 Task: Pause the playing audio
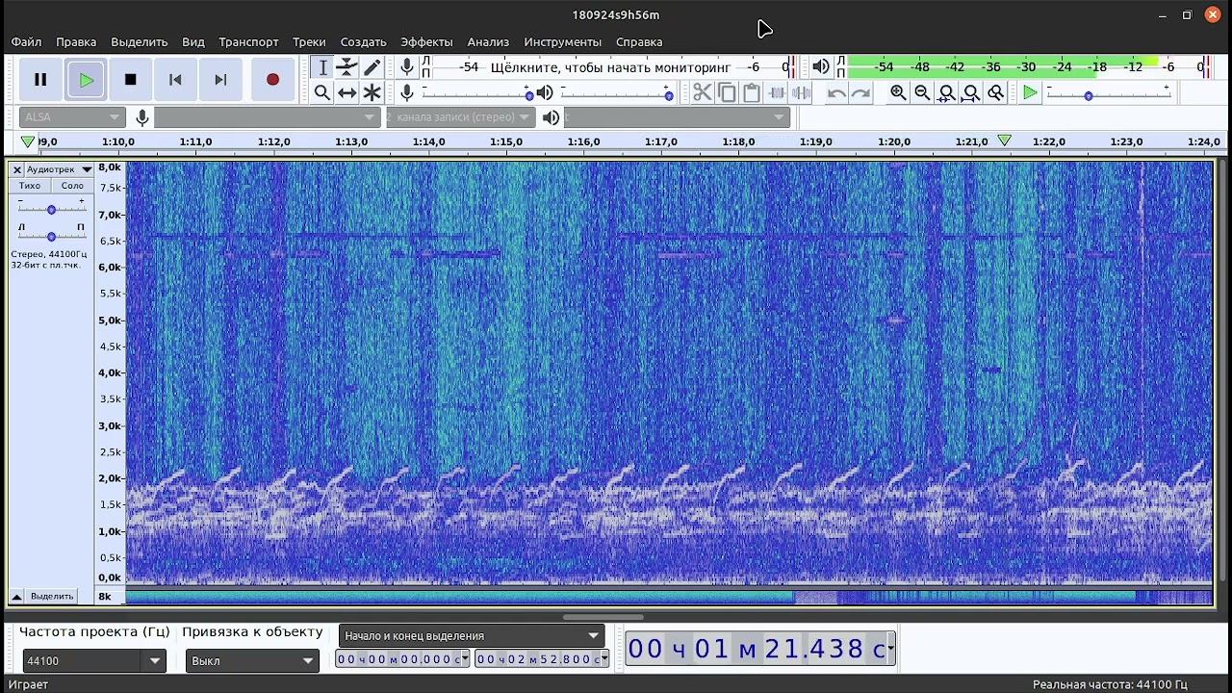[x=40, y=80]
